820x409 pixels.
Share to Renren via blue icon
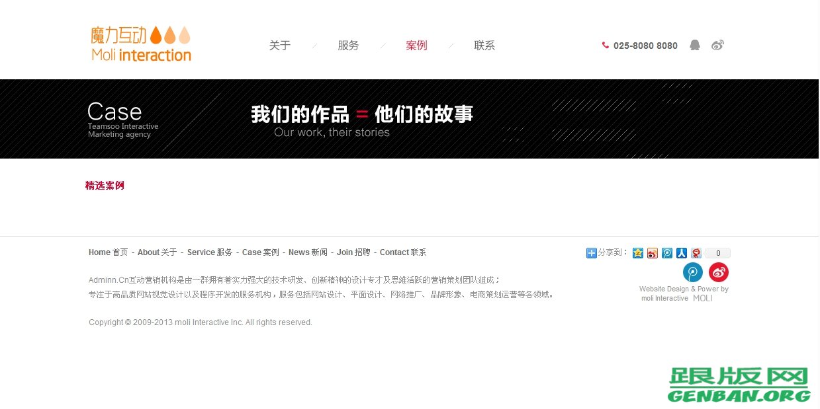click(681, 253)
